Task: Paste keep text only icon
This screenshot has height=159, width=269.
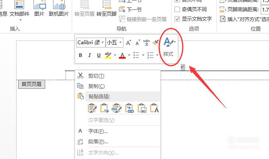Action: [x=154, y=108]
